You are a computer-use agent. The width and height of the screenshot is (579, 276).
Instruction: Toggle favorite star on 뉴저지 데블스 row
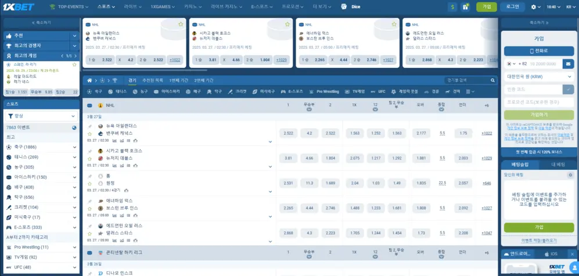pyautogui.click(x=89, y=158)
